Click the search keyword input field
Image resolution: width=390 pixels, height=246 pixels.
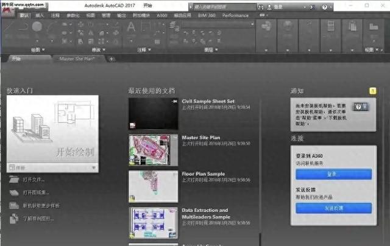pos(221,5)
